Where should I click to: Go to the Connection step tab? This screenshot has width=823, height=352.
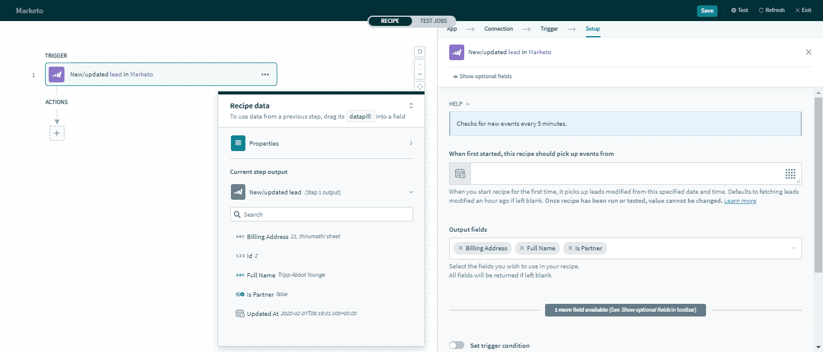pos(499,29)
